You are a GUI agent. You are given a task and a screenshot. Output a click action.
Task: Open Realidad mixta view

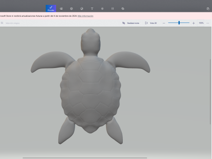pyautogui.click(x=131, y=23)
